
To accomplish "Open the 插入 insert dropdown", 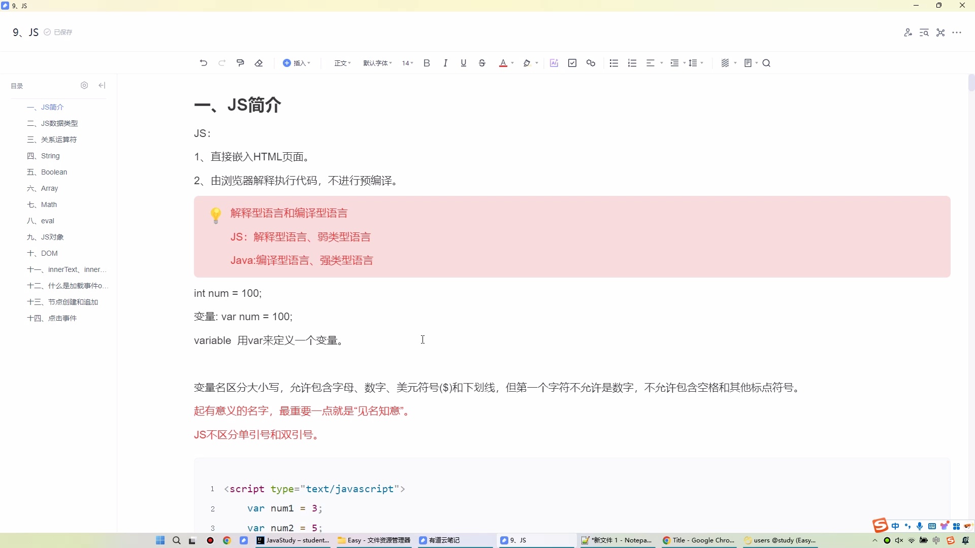I will (297, 62).
